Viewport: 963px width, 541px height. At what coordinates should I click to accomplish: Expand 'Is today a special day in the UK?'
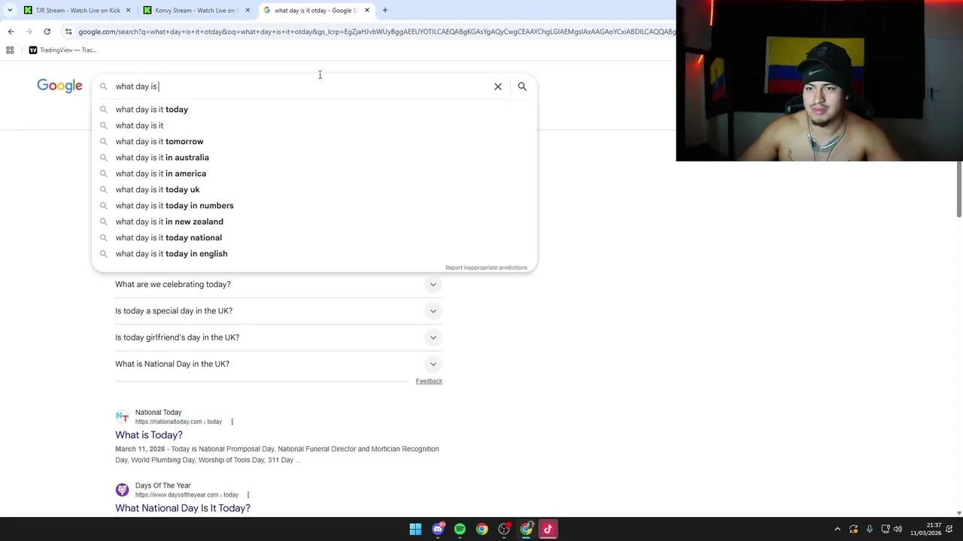coord(278,311)
